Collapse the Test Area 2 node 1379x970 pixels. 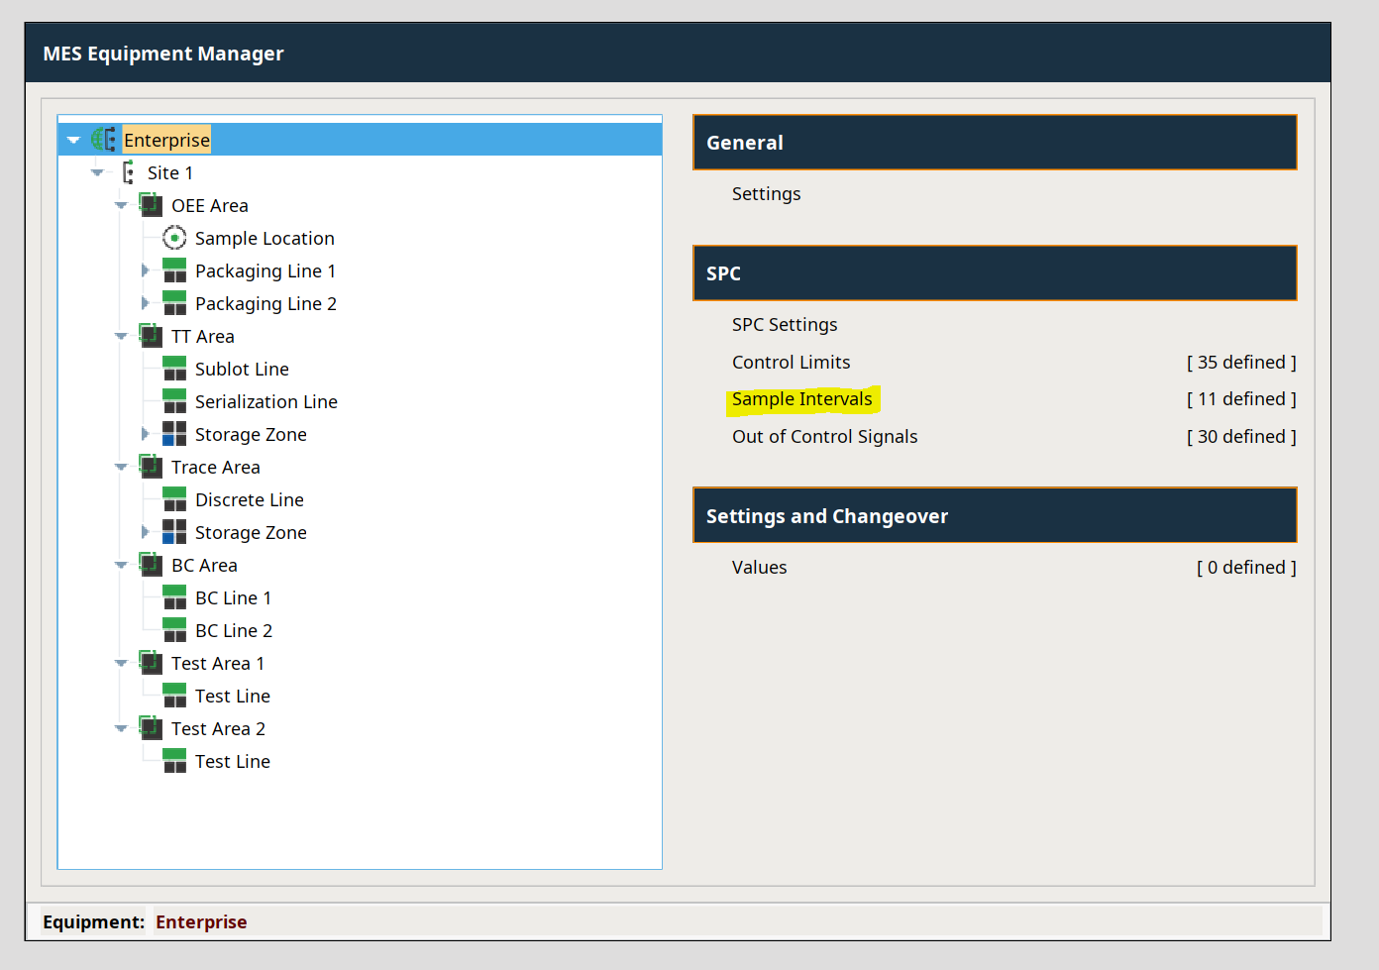(x=121, y=728)
